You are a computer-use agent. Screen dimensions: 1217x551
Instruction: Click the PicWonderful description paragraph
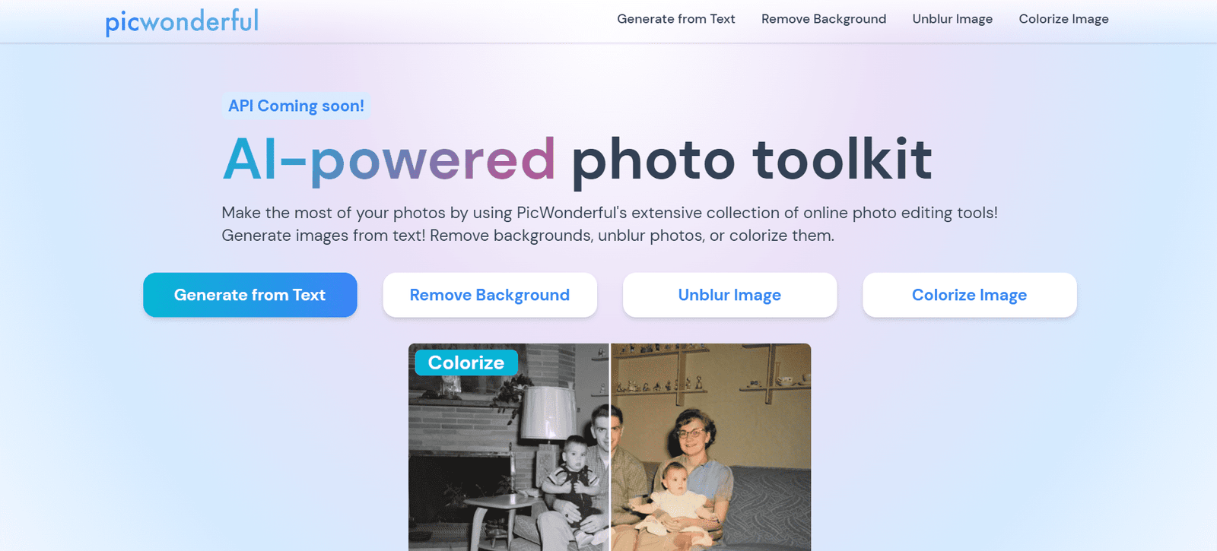coord(608,224)
